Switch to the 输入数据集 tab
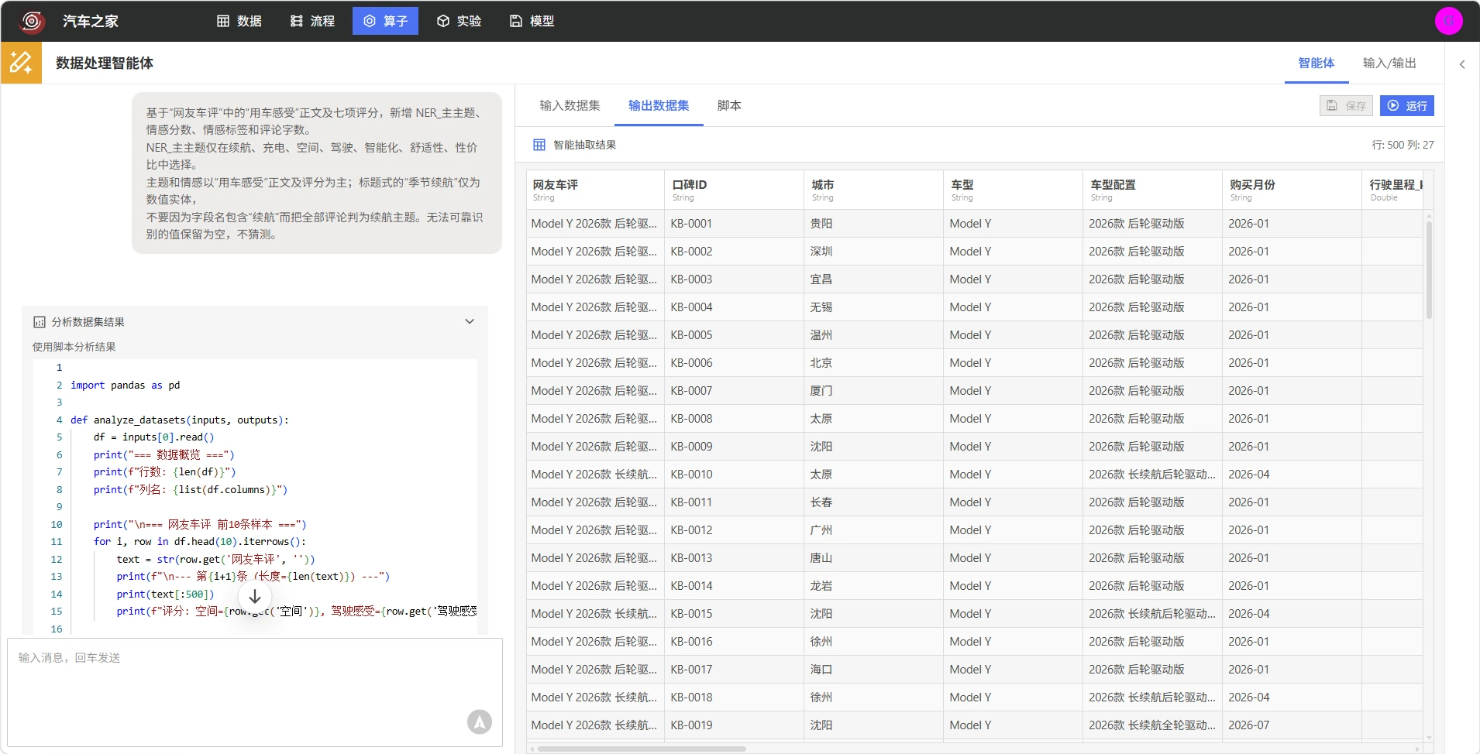Screen dimensions: 1480x754 (570, 105)
